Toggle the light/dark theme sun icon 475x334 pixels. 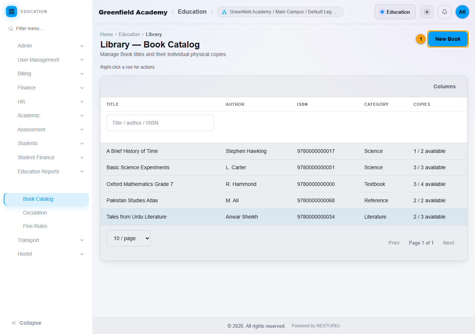427,12
